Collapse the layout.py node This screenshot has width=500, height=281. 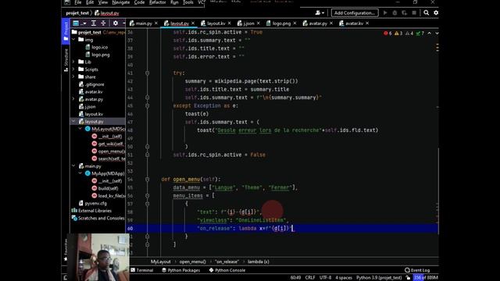click(x=73, y=122)
